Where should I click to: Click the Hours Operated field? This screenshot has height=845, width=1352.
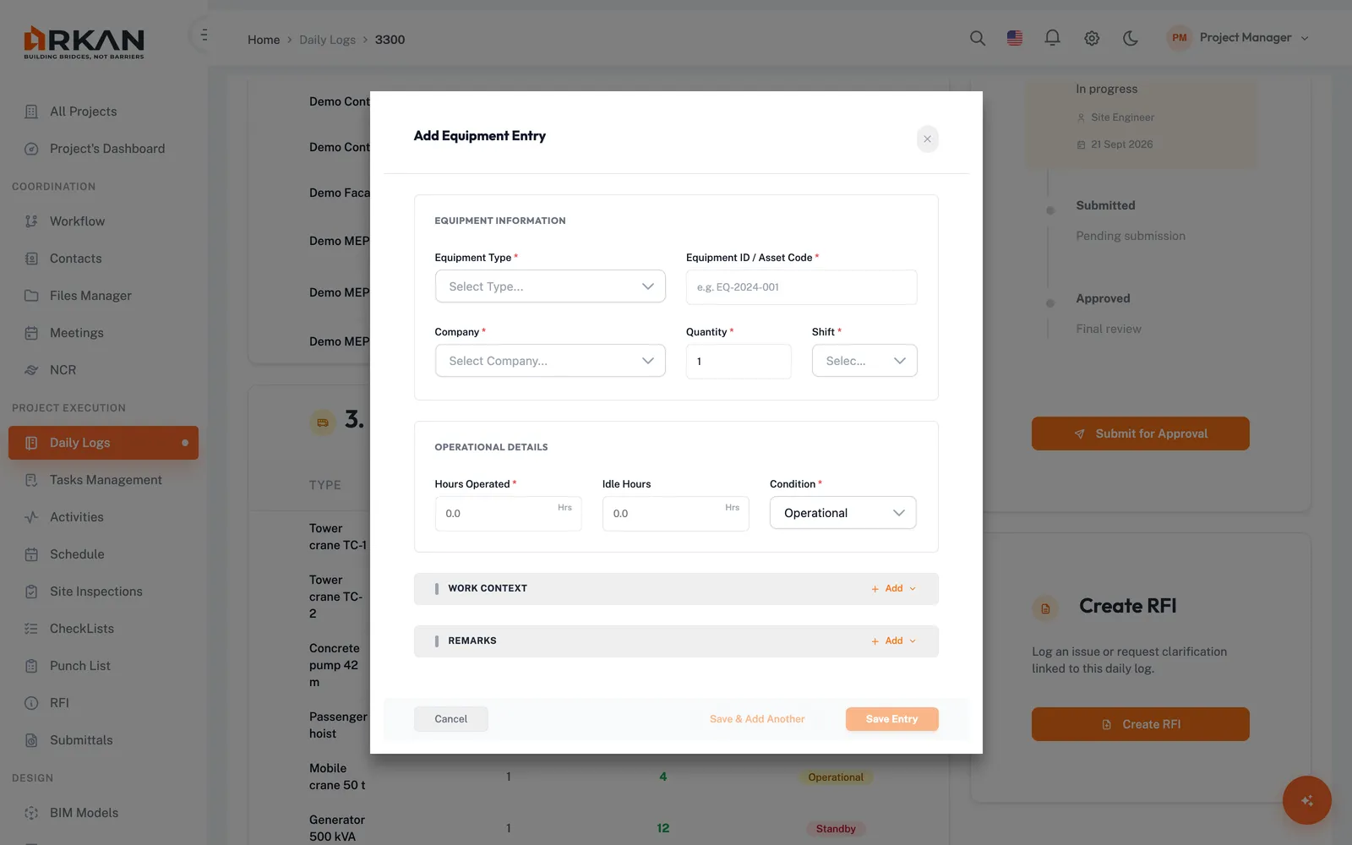click(x=508, y=514)
